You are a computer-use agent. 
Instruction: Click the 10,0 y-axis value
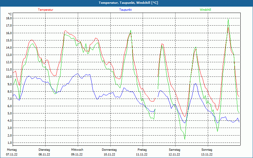coord(9,77)
